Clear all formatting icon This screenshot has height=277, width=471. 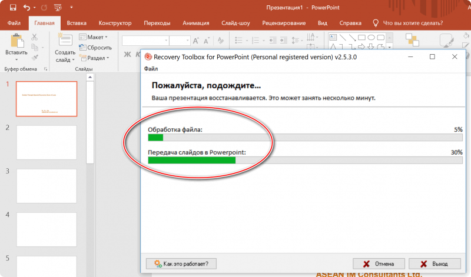click(x=220, y=41)
